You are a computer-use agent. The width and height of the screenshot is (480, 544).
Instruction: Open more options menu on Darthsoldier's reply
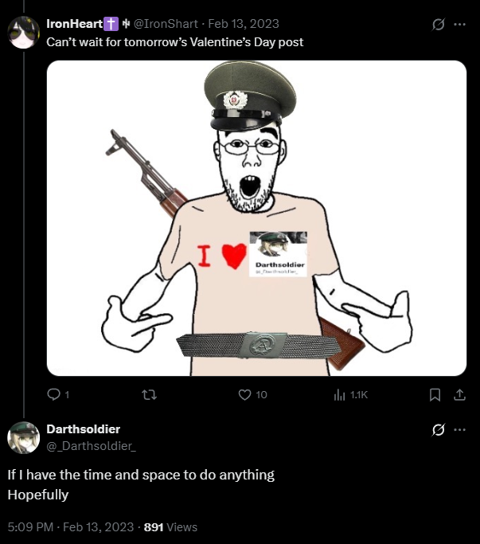459,429
